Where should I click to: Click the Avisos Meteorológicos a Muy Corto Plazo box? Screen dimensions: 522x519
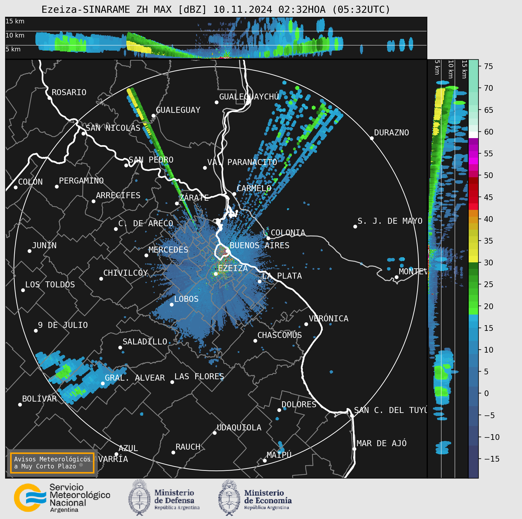point(52,463)
